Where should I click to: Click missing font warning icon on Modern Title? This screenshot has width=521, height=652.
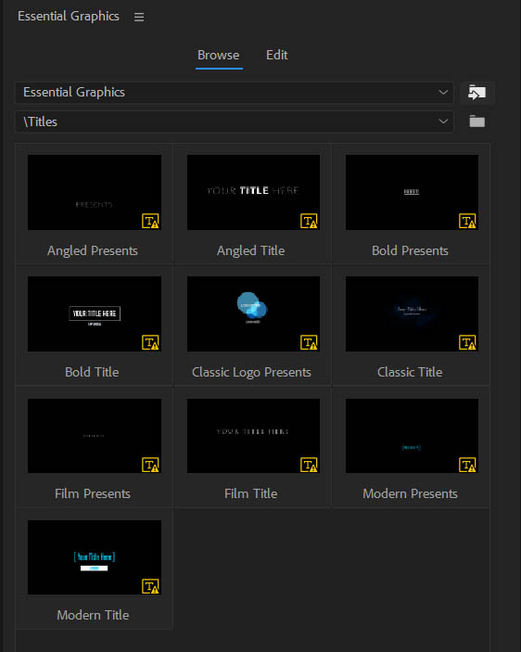point(150,586)
